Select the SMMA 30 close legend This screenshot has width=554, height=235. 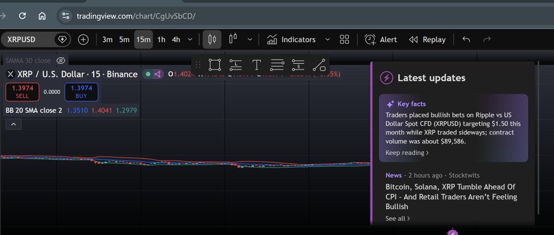[x=28, y=60]
